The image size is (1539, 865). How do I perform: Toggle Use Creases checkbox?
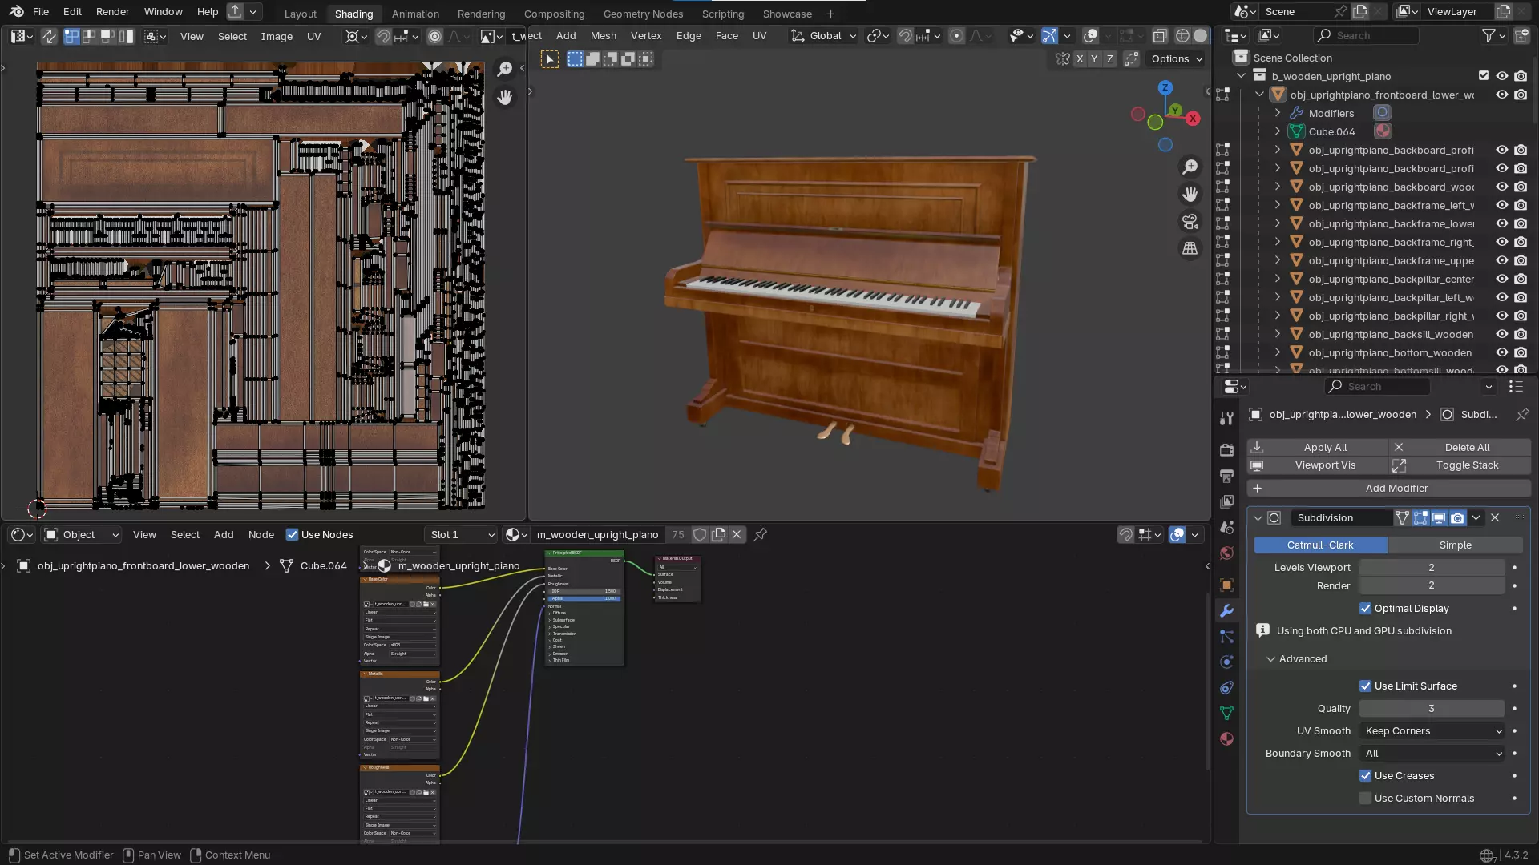(1365, 775)
